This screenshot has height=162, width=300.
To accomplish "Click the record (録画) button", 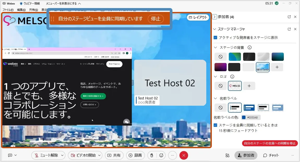I will pos(135,155).
